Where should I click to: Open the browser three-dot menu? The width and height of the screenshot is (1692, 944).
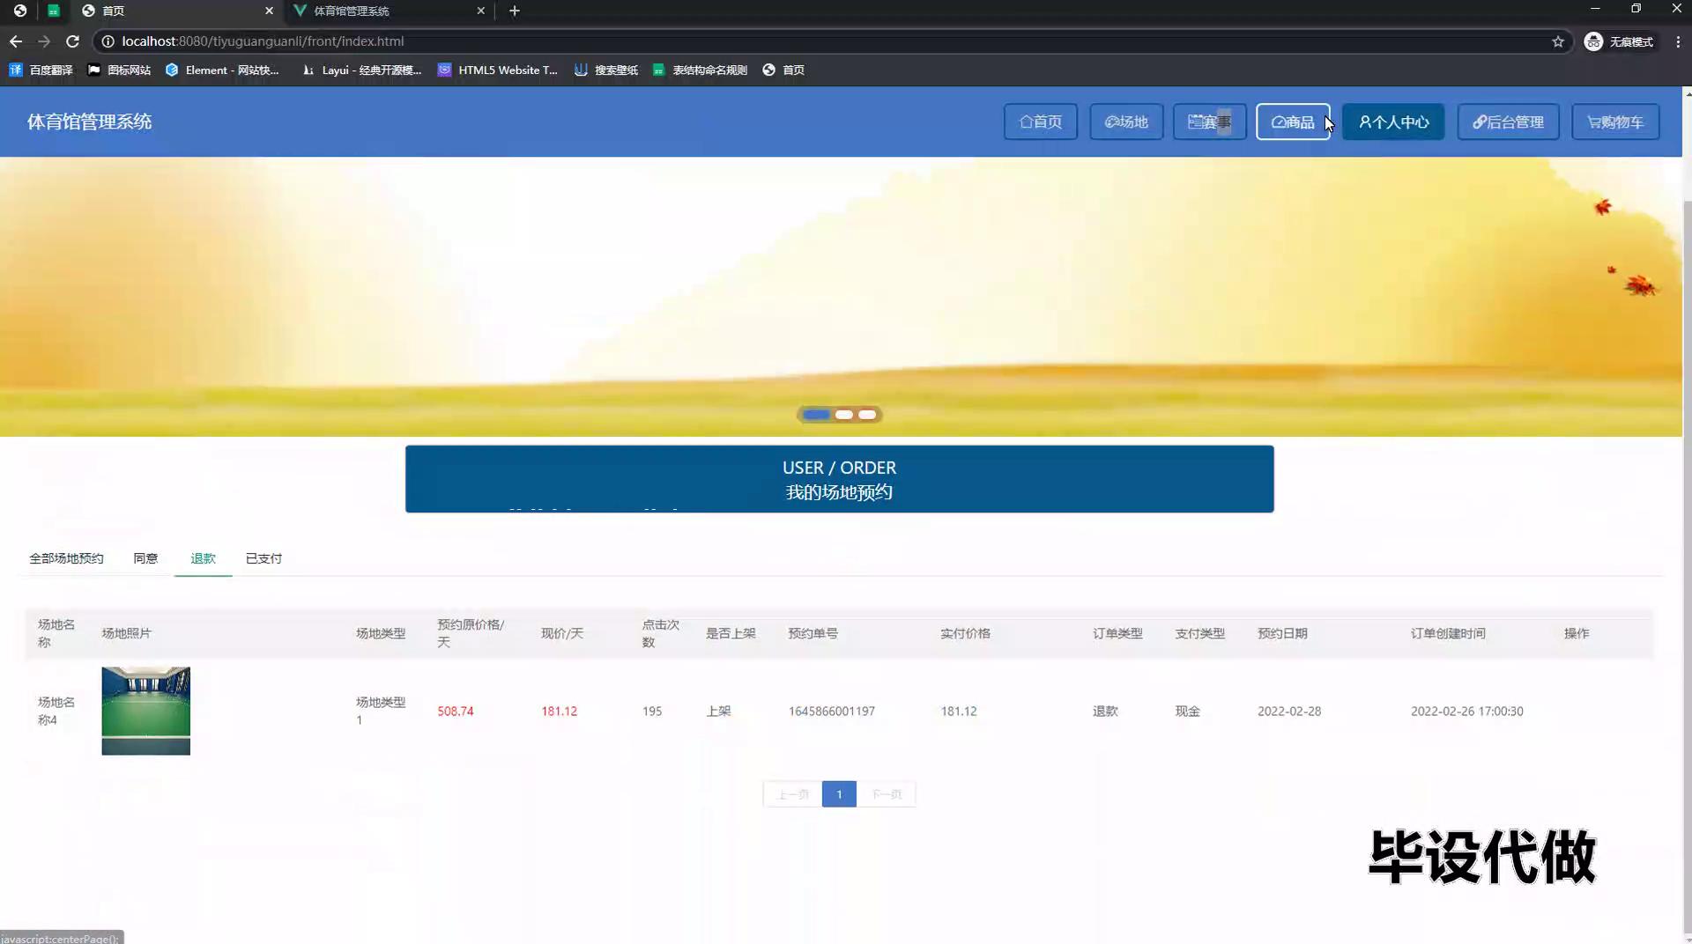point(1678,41)
